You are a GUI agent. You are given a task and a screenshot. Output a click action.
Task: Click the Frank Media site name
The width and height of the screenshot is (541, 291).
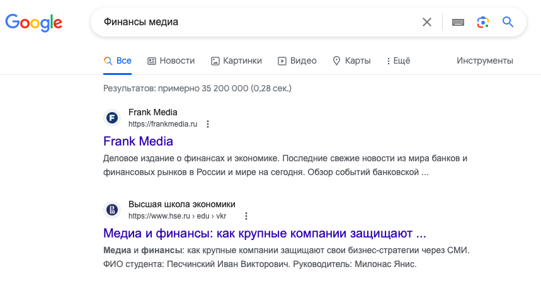click(x=153, y=112)
